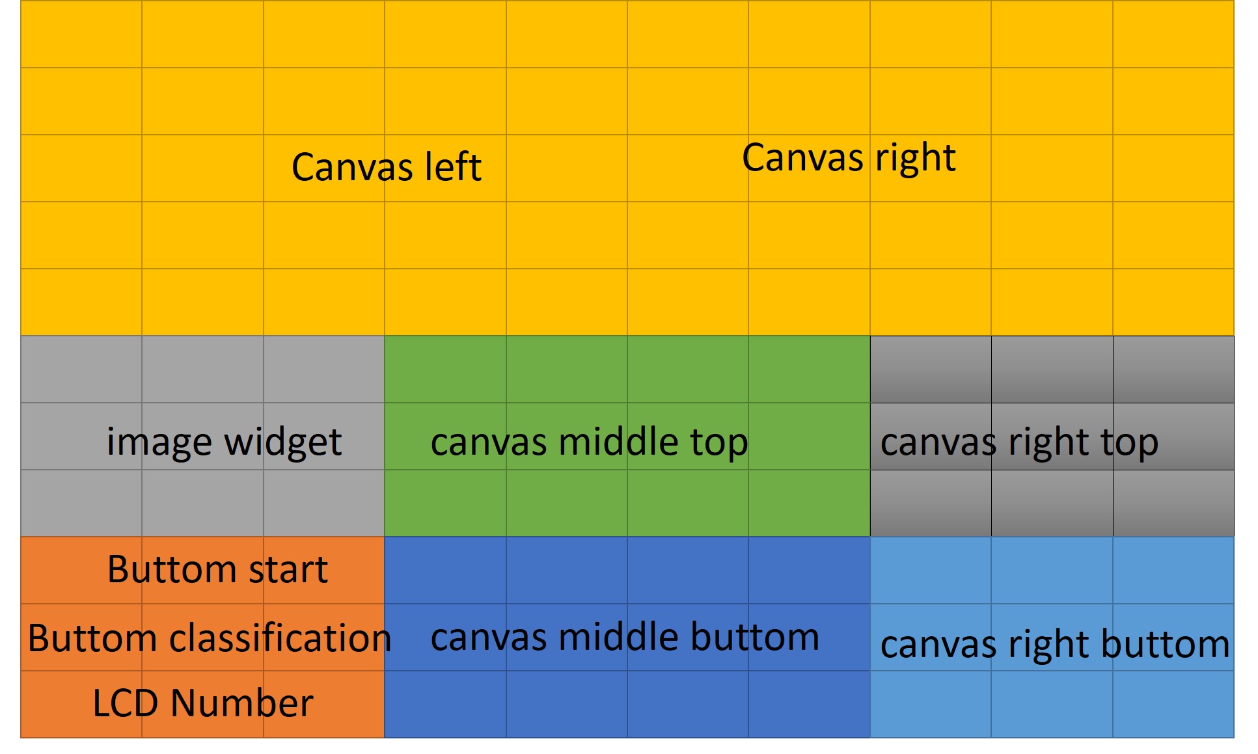Select top-left cell of light gray widget area
1258x754 pixels.
point(81,370)
